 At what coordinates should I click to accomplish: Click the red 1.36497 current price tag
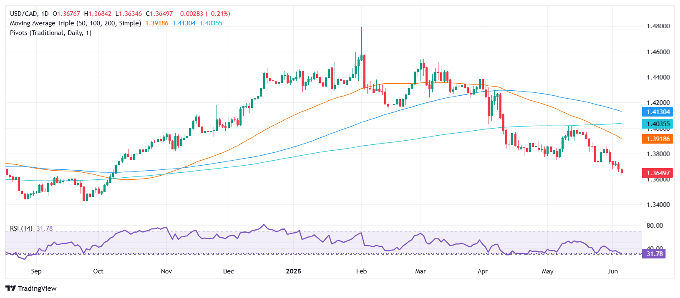click(658, 173)
